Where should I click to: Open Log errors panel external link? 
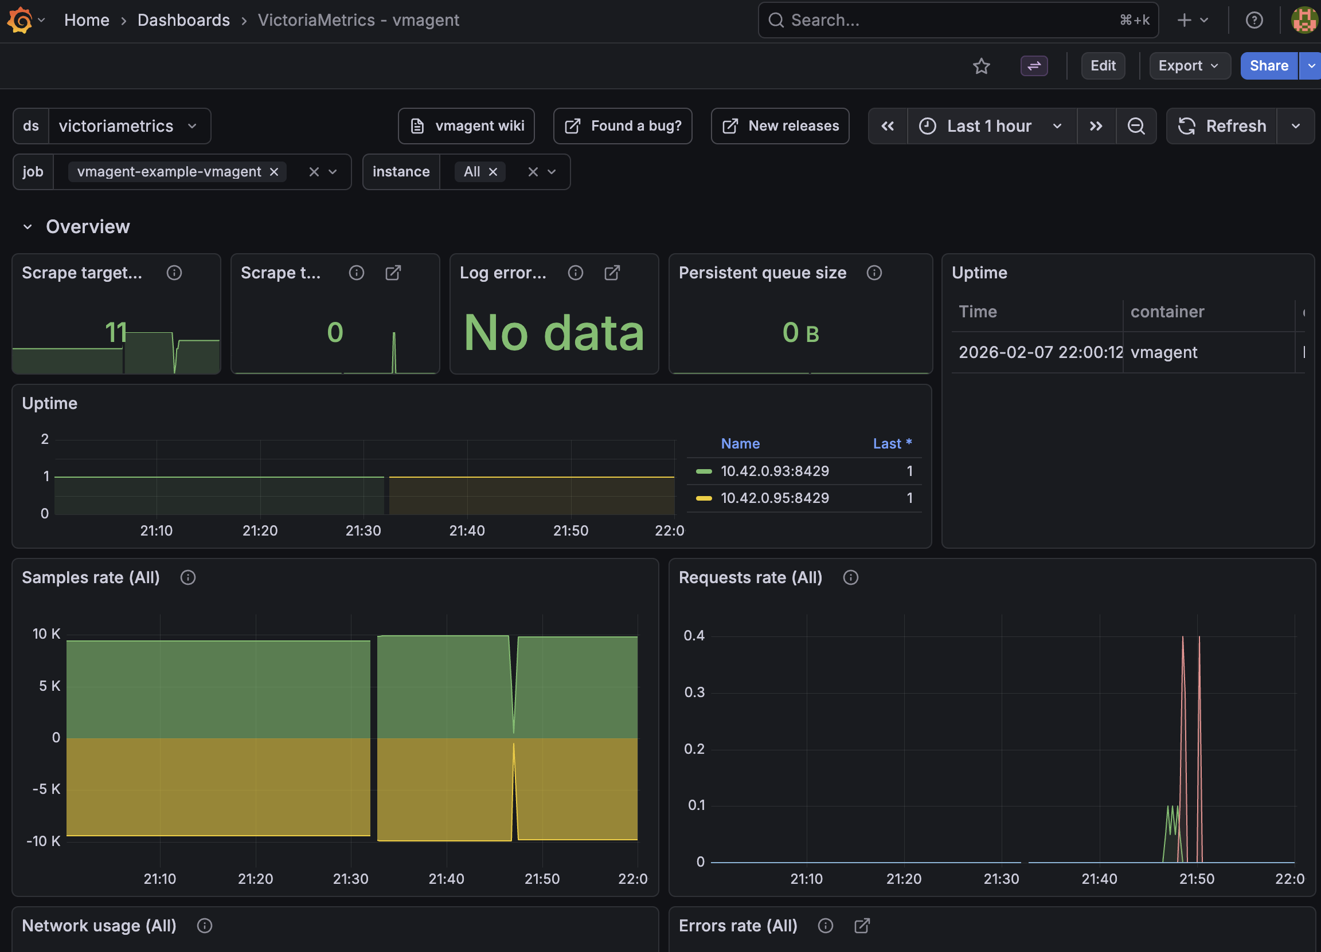(x=612, y=273)
